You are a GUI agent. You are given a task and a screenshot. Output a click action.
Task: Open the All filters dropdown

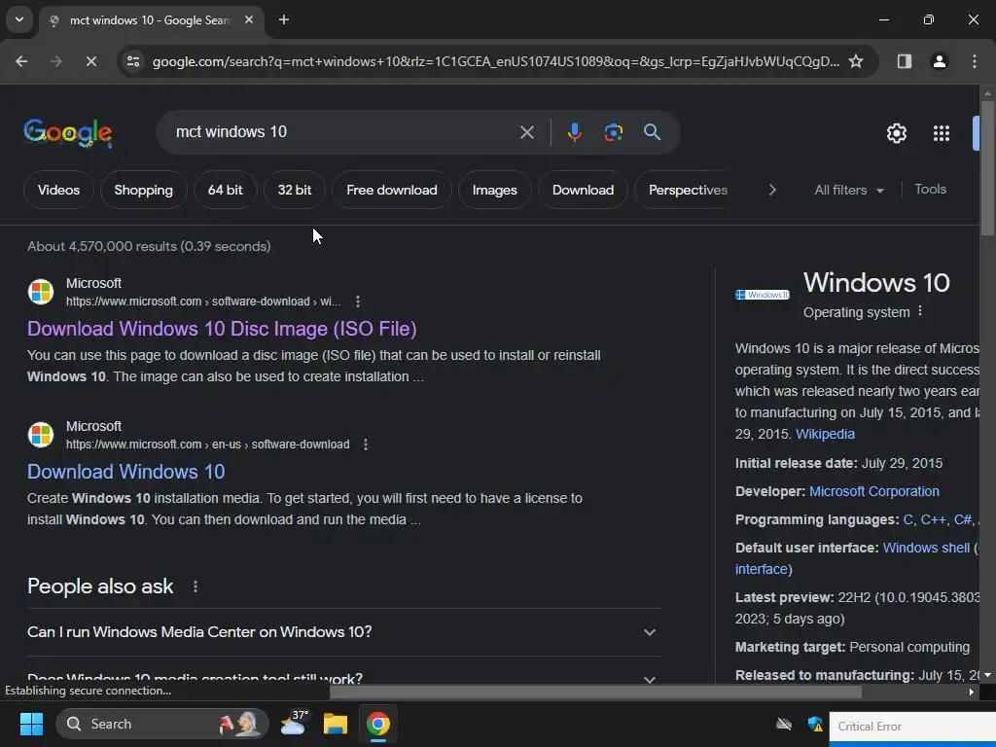pos(848,190)
